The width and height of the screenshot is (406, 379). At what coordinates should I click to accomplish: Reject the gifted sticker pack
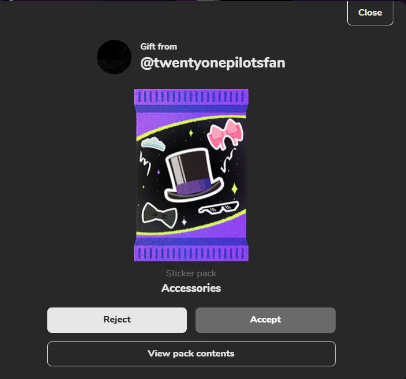click(117, 320)
